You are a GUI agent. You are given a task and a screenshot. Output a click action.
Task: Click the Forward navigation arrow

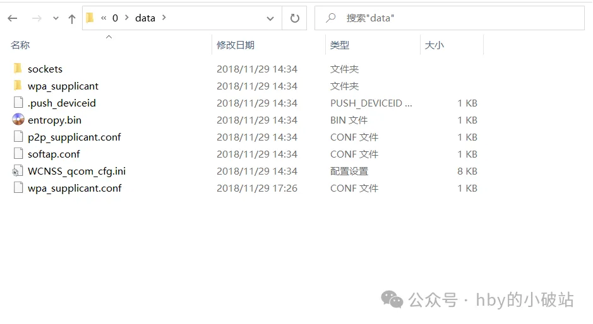click(36, 19)
